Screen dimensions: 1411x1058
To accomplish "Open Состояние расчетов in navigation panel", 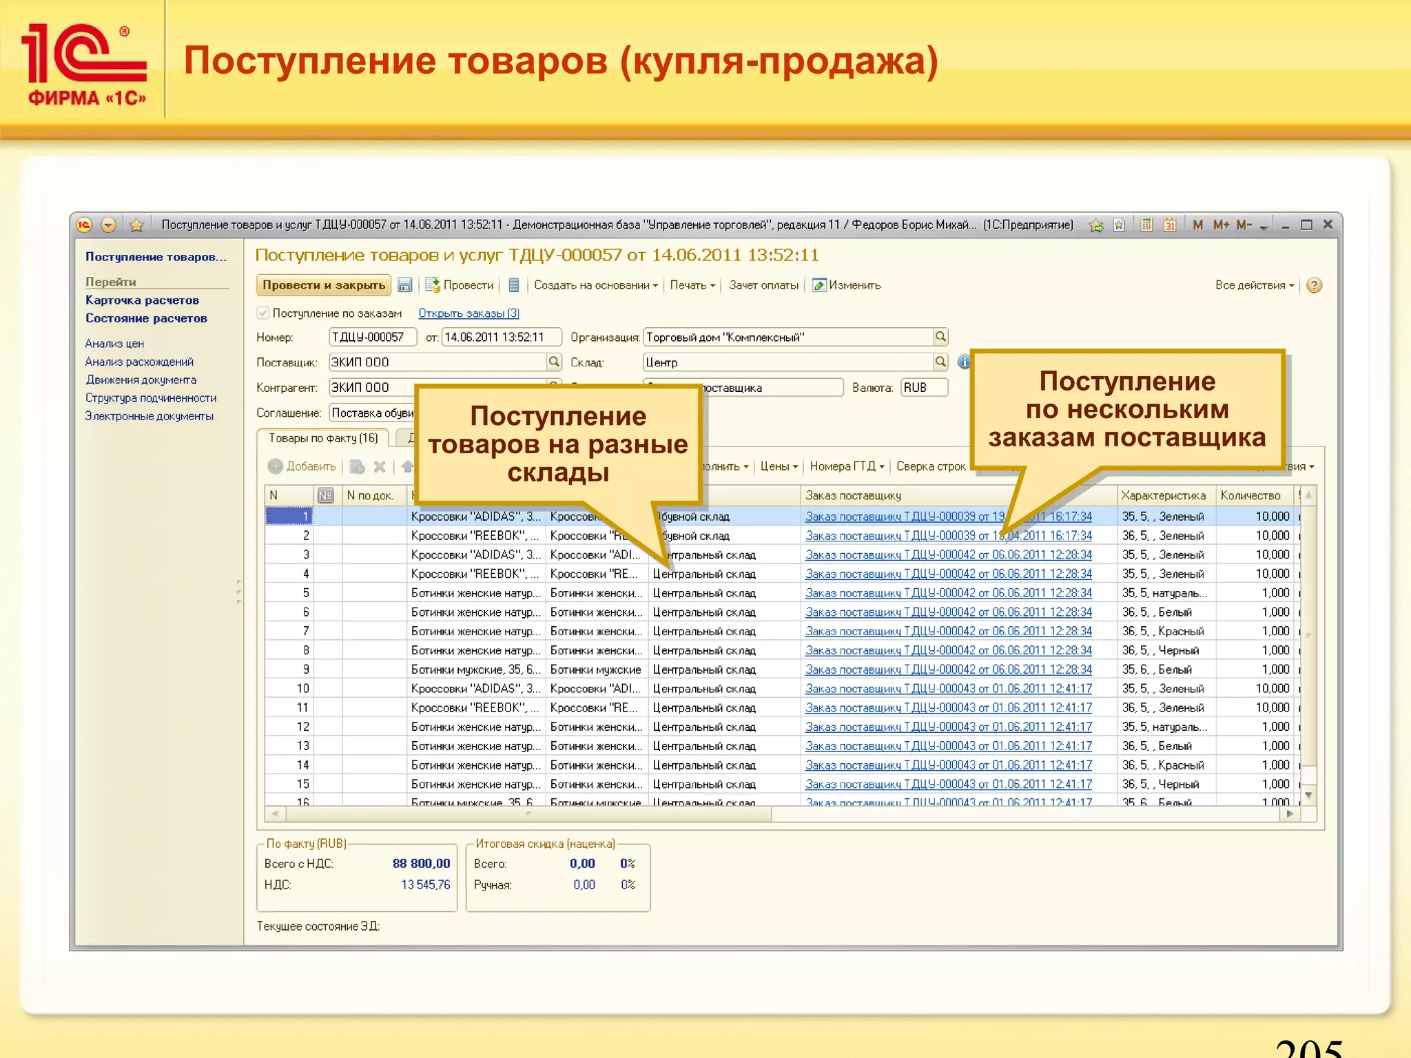I will point(146,318).
